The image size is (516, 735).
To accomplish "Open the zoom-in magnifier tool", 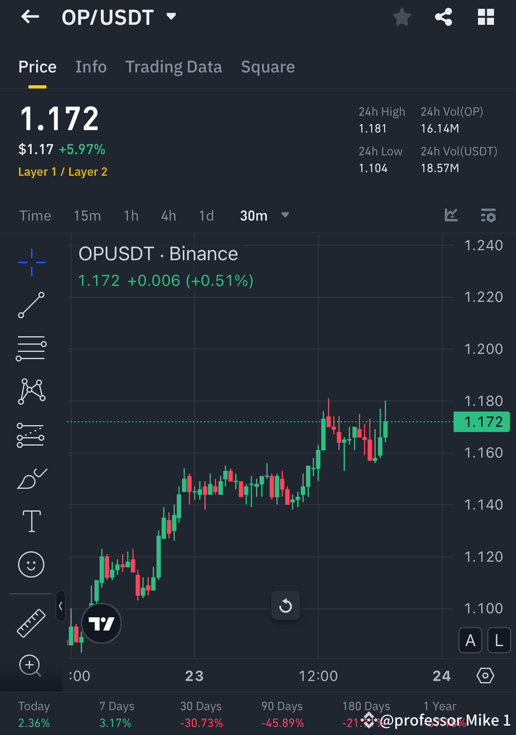I will click(31, 666).
